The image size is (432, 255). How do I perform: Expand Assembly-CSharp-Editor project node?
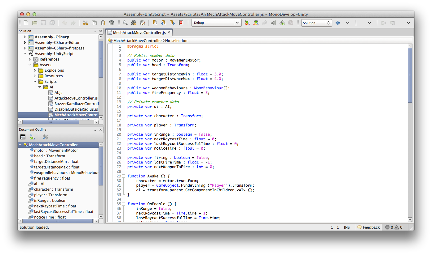(25, 43)
